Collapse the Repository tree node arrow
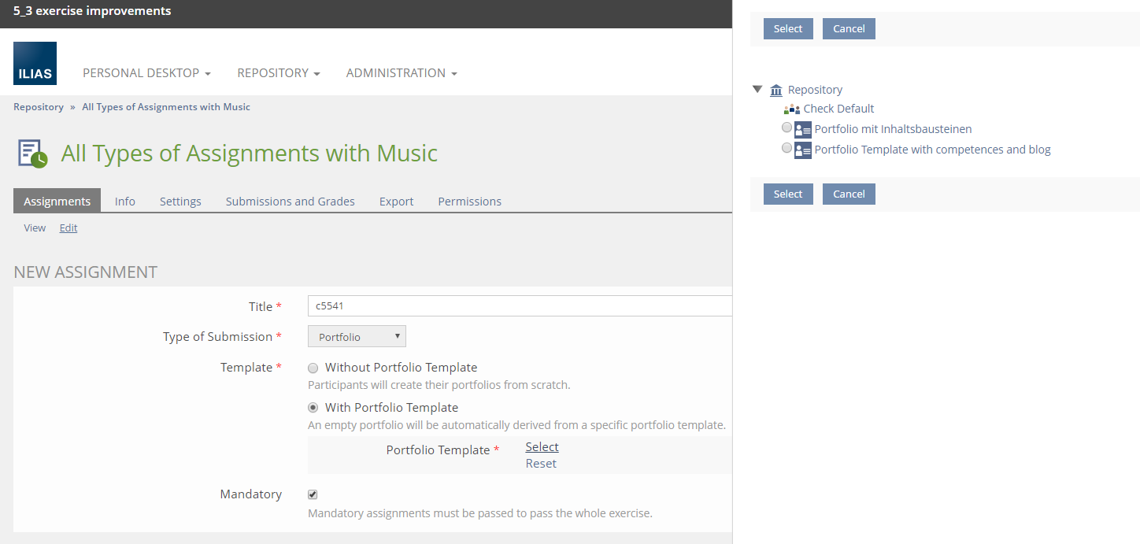This screenshot has height=544, width=1140. [x=757, y=90]
